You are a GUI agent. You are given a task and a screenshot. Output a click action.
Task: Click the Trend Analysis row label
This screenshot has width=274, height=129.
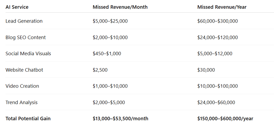[x=22, y=102]
